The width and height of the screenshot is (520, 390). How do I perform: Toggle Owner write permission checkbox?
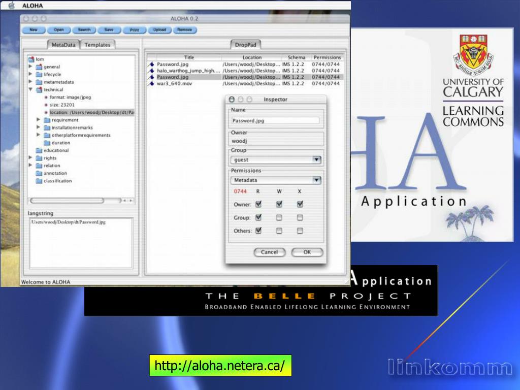279,204
